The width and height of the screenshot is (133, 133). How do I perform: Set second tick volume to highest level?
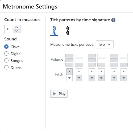pos(79,56)
